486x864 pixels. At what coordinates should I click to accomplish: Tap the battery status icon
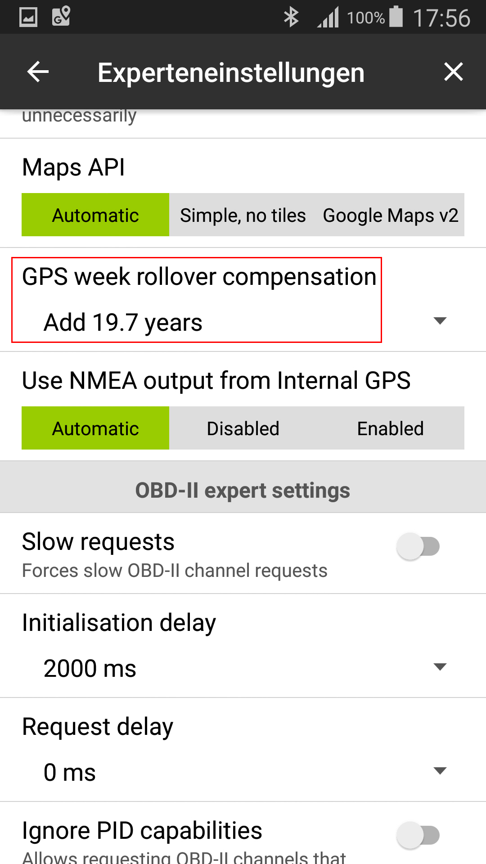(396, 16)
